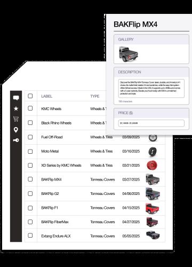Toggle the select-all checkbox in header row
Image resolution: width=192 pixels, height=267 pixels.
coord(30,96)
